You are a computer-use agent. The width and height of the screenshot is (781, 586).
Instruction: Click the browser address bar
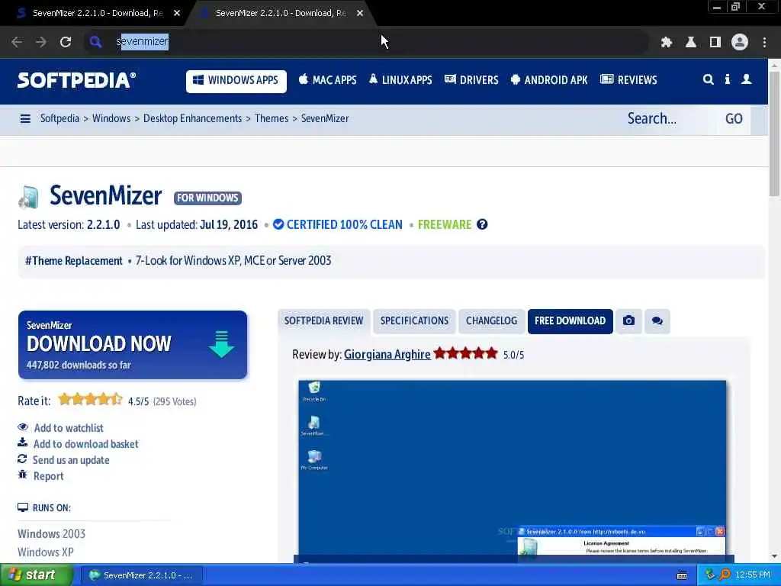366,42
